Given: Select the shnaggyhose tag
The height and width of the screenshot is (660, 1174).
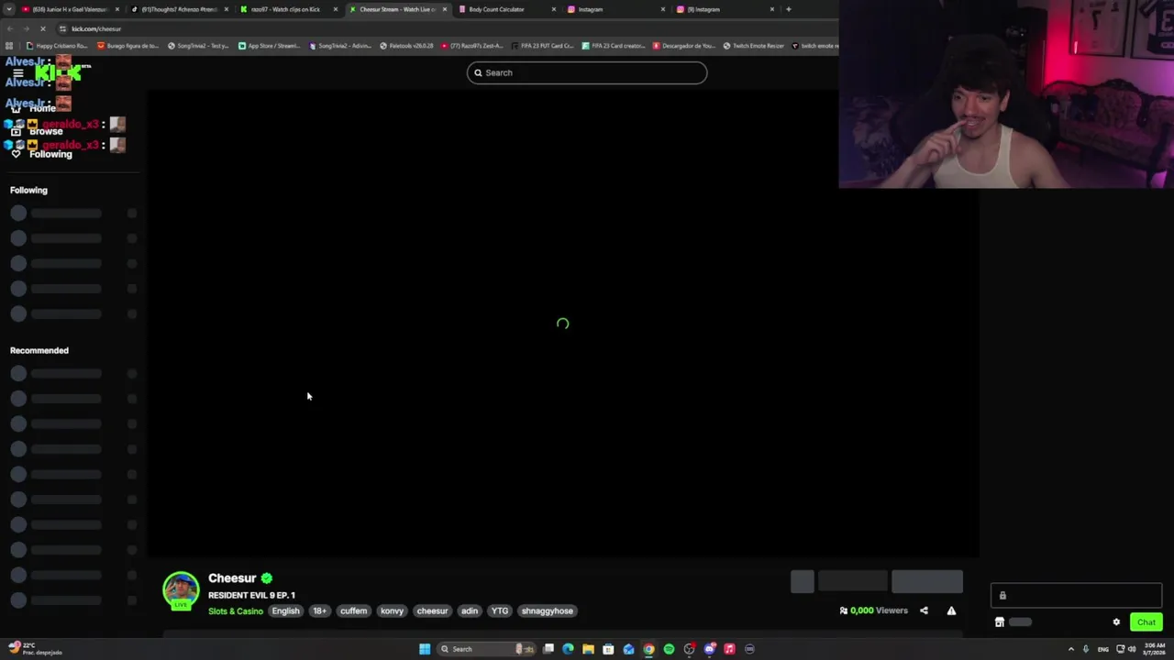Looking at the screenshot, I should pos(548,611).
